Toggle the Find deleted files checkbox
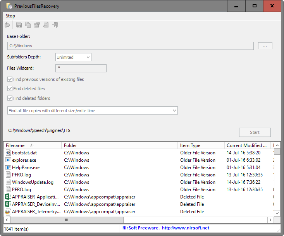The width and height of the screenshot is (284, 236). pyautogui.click(x=10, y=89)
